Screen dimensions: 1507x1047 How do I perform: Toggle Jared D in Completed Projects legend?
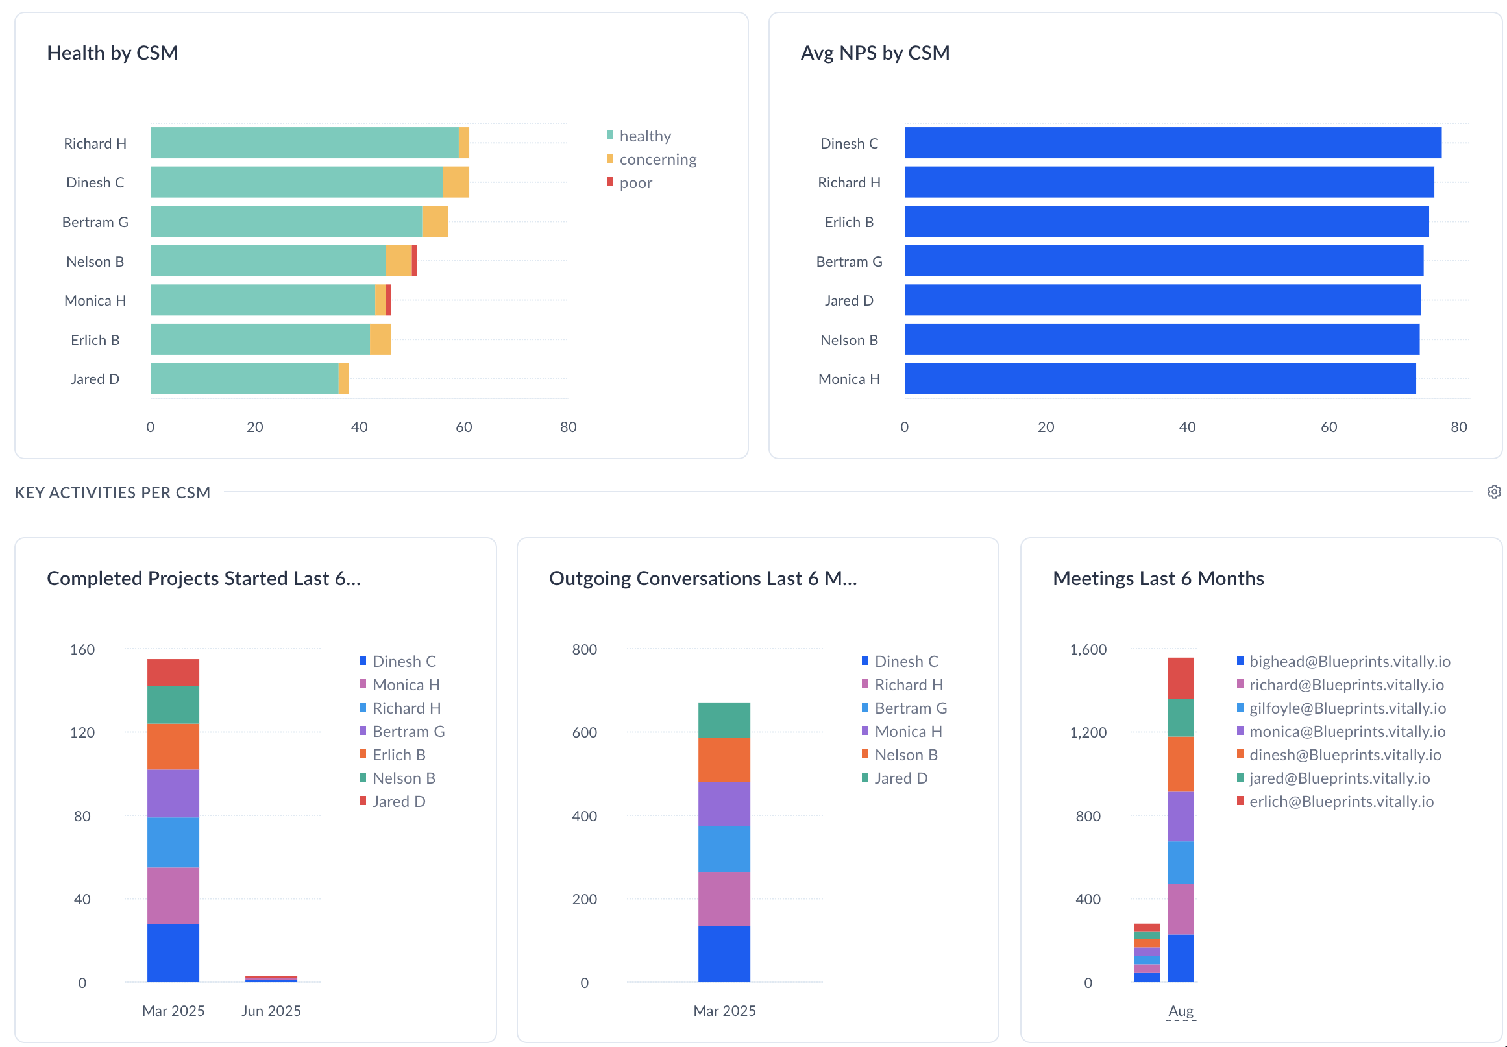coord(398,802)
